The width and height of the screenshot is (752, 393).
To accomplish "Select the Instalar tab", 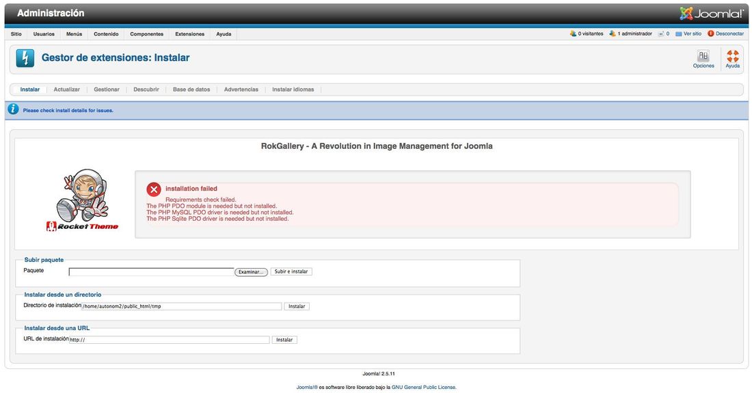I will point(29,90).
